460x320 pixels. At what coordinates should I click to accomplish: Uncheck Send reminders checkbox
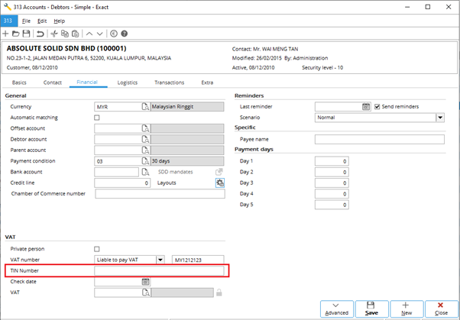click(x=377, y=107)
